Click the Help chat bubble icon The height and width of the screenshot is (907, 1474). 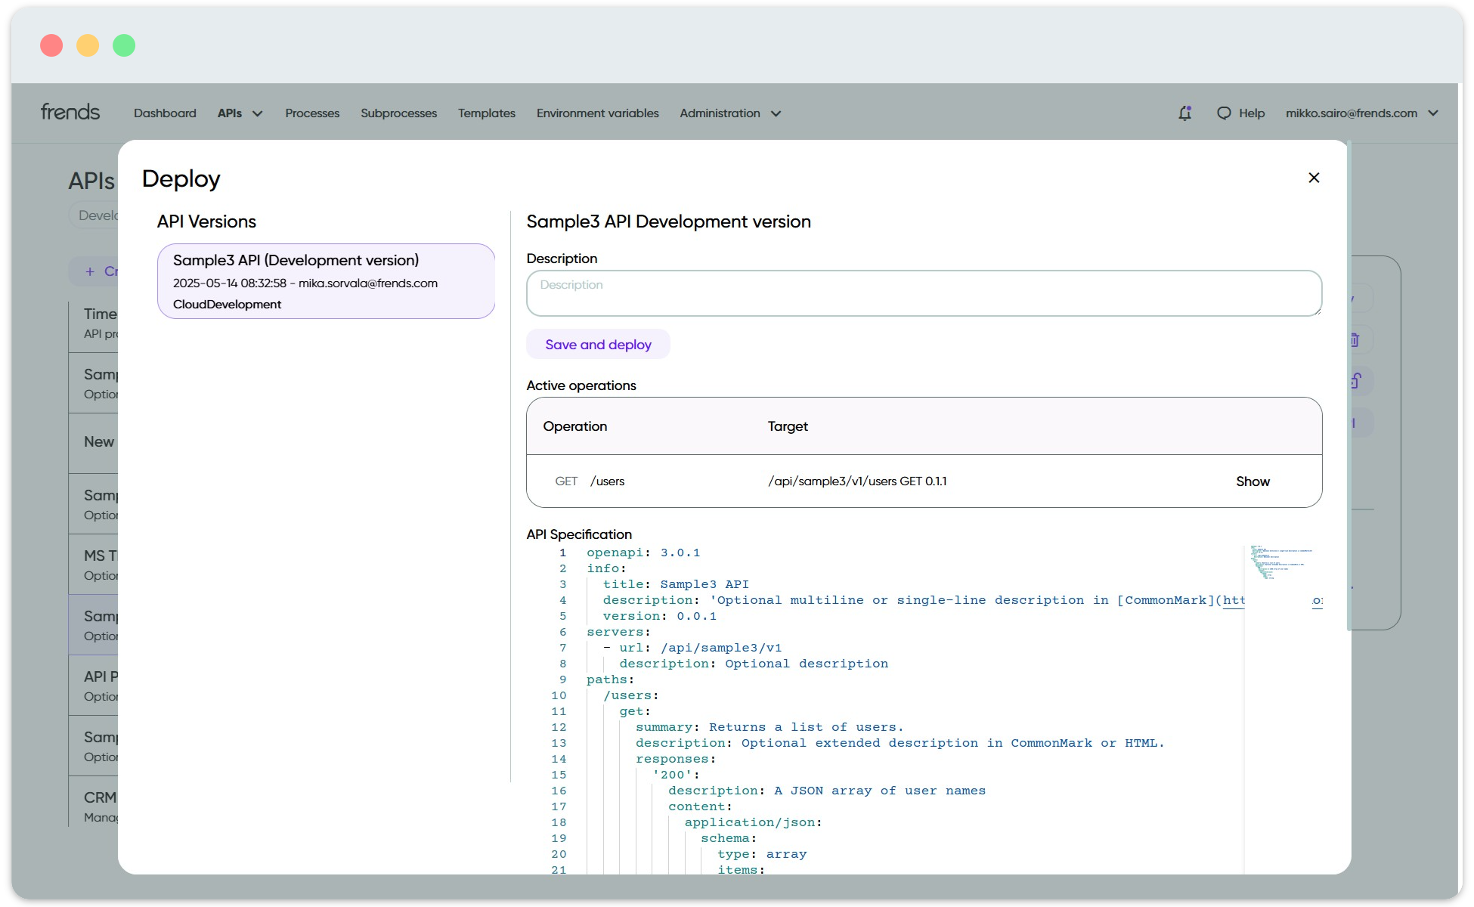1223,113
